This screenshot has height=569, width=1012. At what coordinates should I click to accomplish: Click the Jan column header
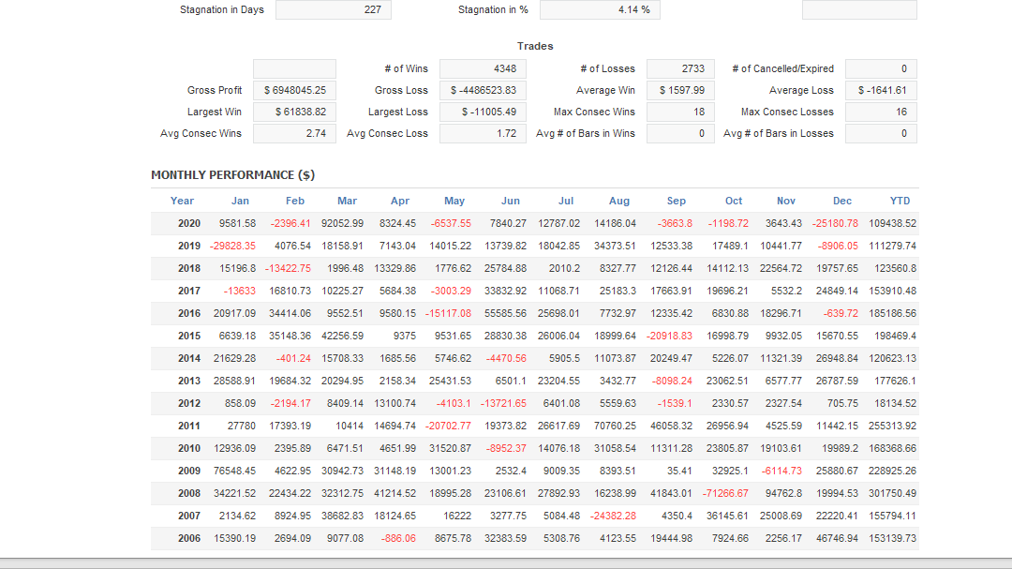point(240,201)
